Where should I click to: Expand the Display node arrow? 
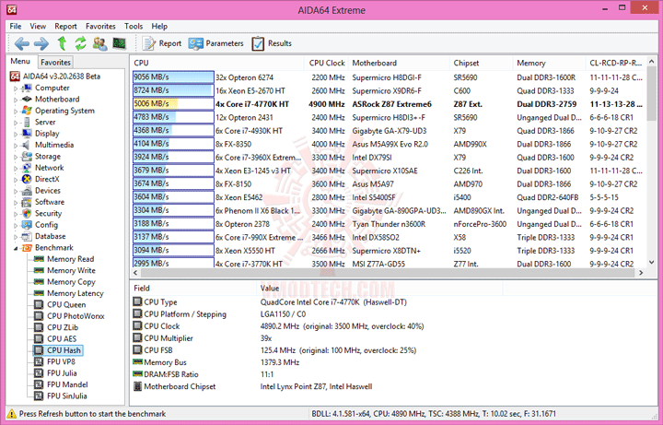click(x=16, y=135)
